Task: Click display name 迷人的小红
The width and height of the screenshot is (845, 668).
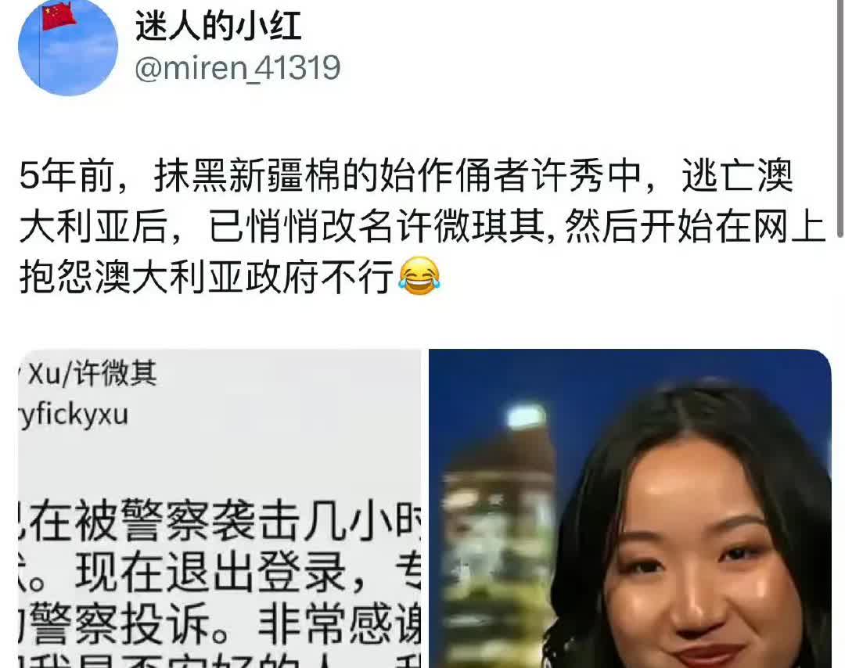Action: (x=218, y=25)
